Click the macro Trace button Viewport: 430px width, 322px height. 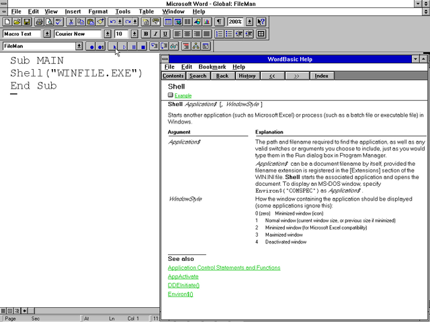point(124,46)
